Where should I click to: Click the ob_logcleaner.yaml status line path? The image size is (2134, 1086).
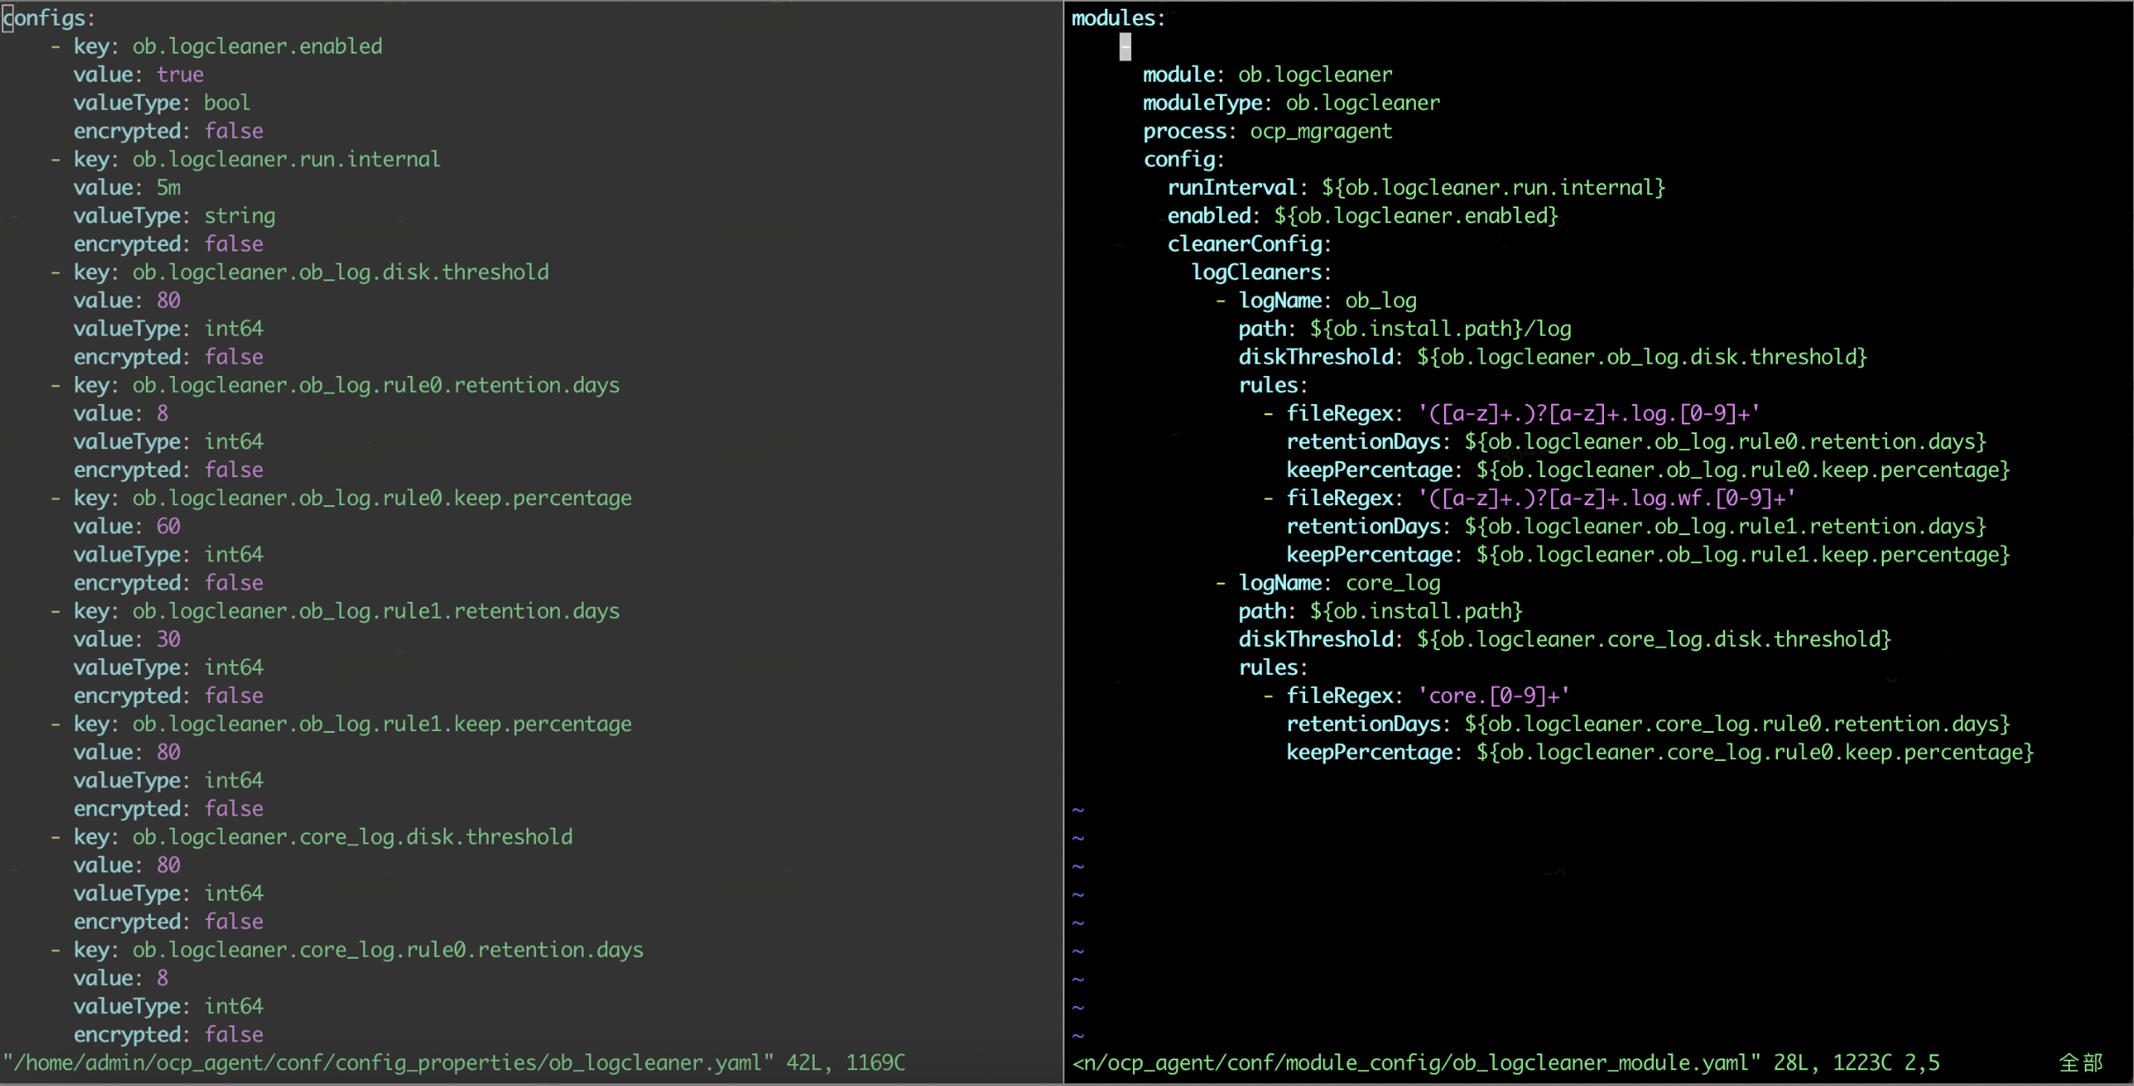[x=388, y=1063]
